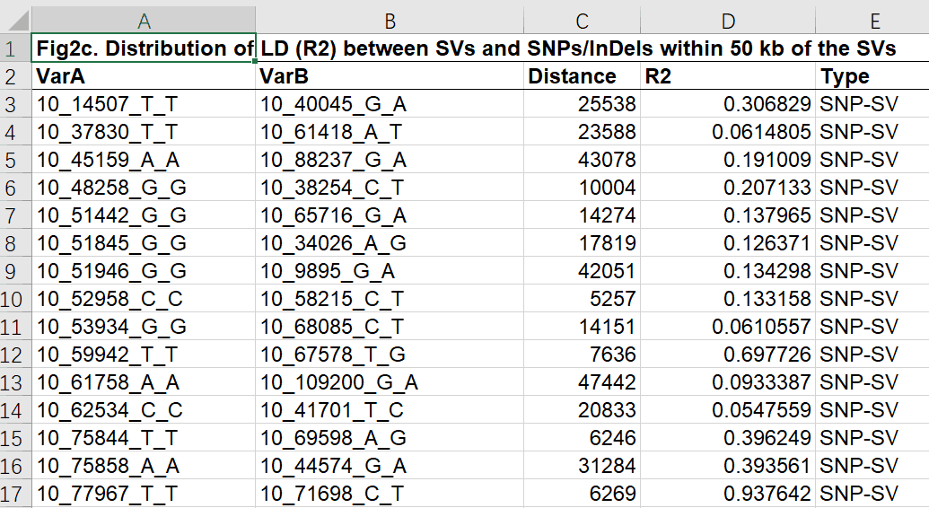Select distance cell 6246

point(582,437)
